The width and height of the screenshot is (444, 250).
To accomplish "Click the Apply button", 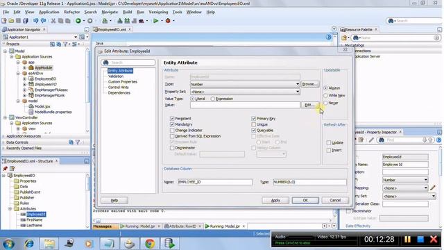I will (x=275, y=201).
